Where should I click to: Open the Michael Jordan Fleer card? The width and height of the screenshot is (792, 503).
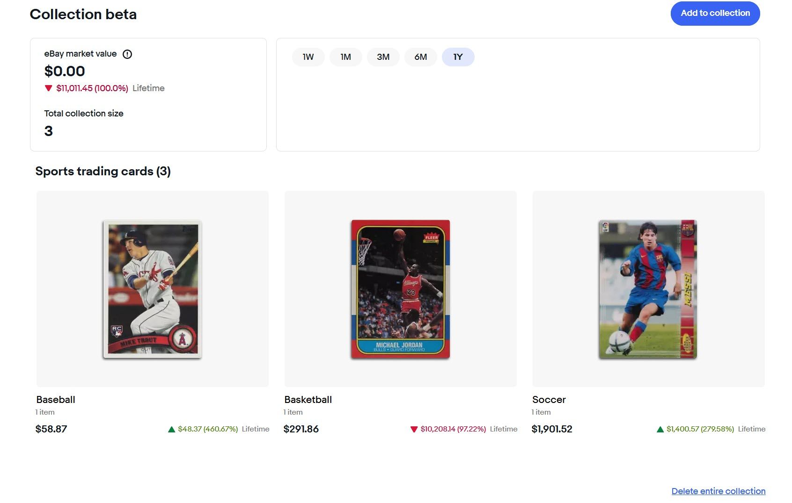pos(400,289)
